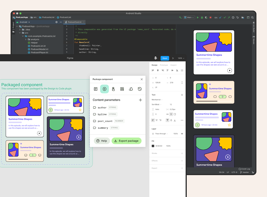Switch to the Inspect tab
Screen dimensions: 267x197
[x=173, y=65]
